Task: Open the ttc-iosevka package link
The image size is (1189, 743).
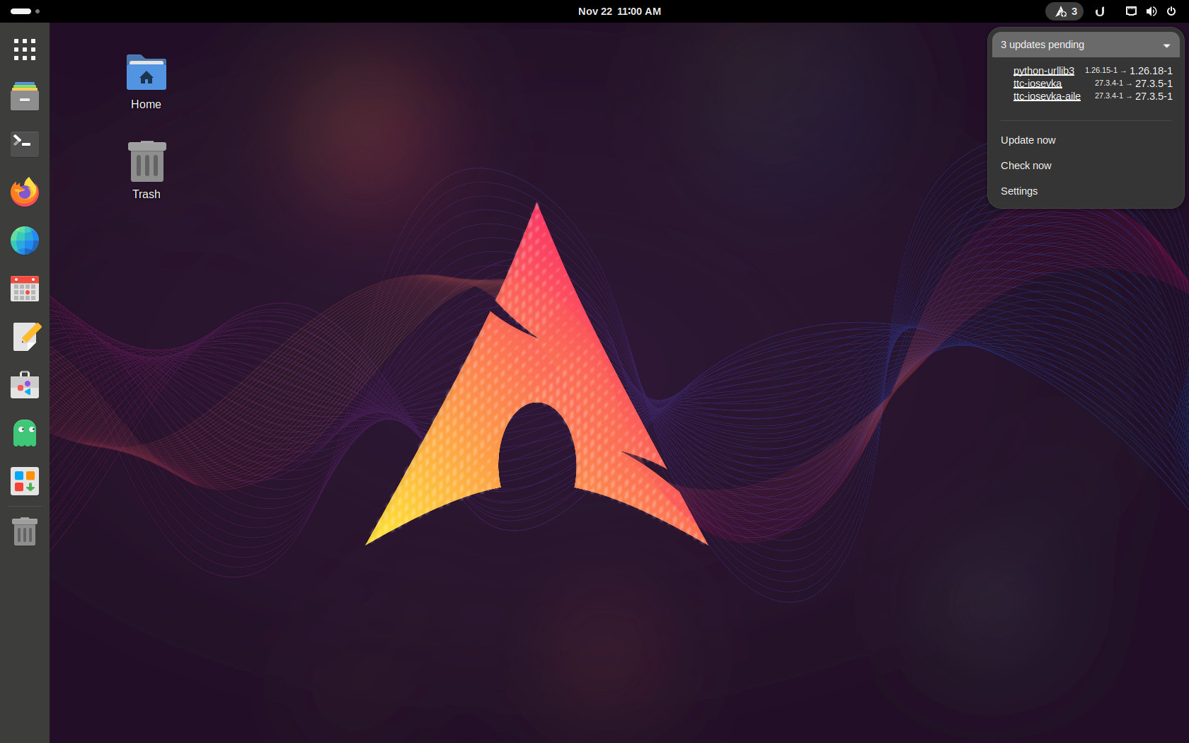Action: [x=1037, y=83]
